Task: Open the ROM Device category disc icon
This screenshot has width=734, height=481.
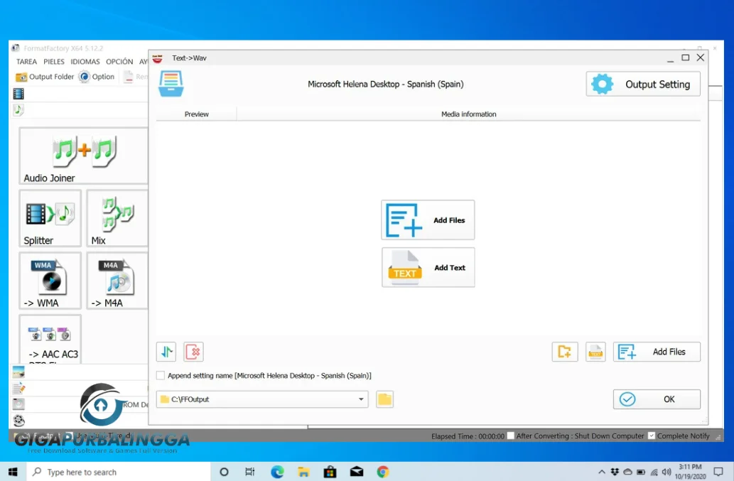Action: click(18, 404)
